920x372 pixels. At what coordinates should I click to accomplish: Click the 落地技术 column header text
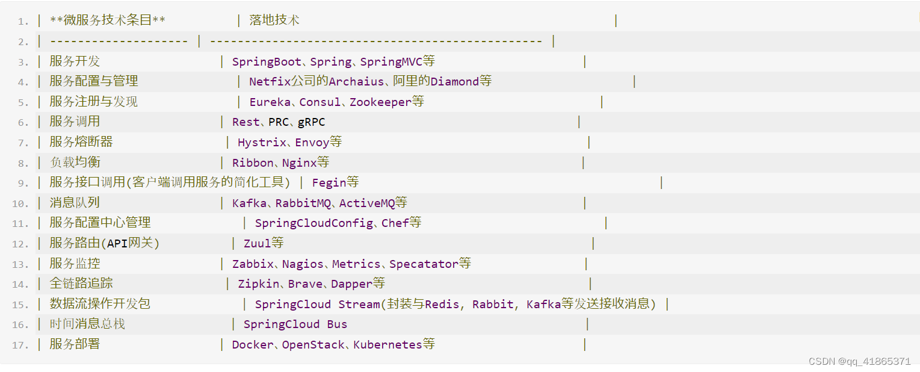[x=274, y=20]
